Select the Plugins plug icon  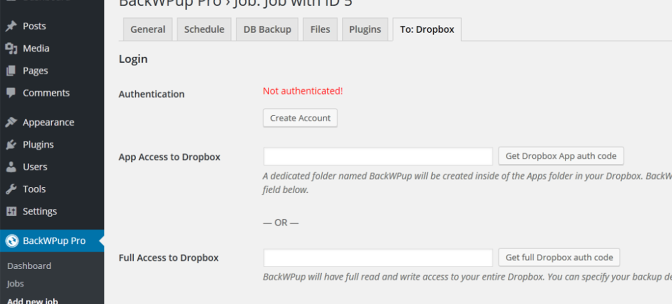pyautogui.click(x=11, y=145)
